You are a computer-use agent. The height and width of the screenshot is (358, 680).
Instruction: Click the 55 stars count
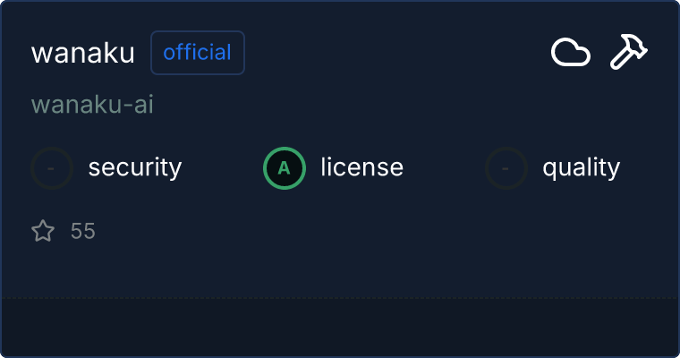[x=83, y=232]
